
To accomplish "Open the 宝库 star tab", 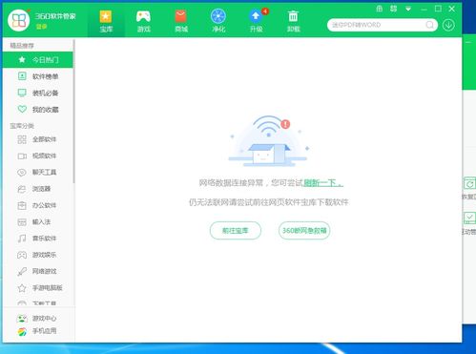I will (x=106, y=21).
